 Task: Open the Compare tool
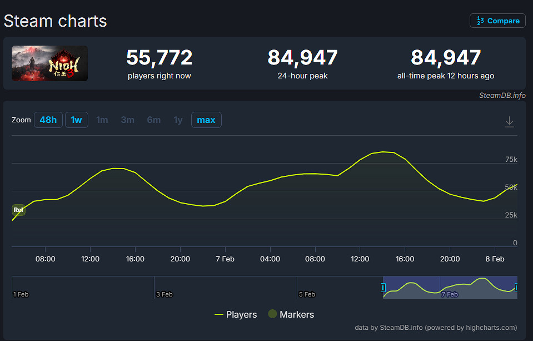coord(497,21)
